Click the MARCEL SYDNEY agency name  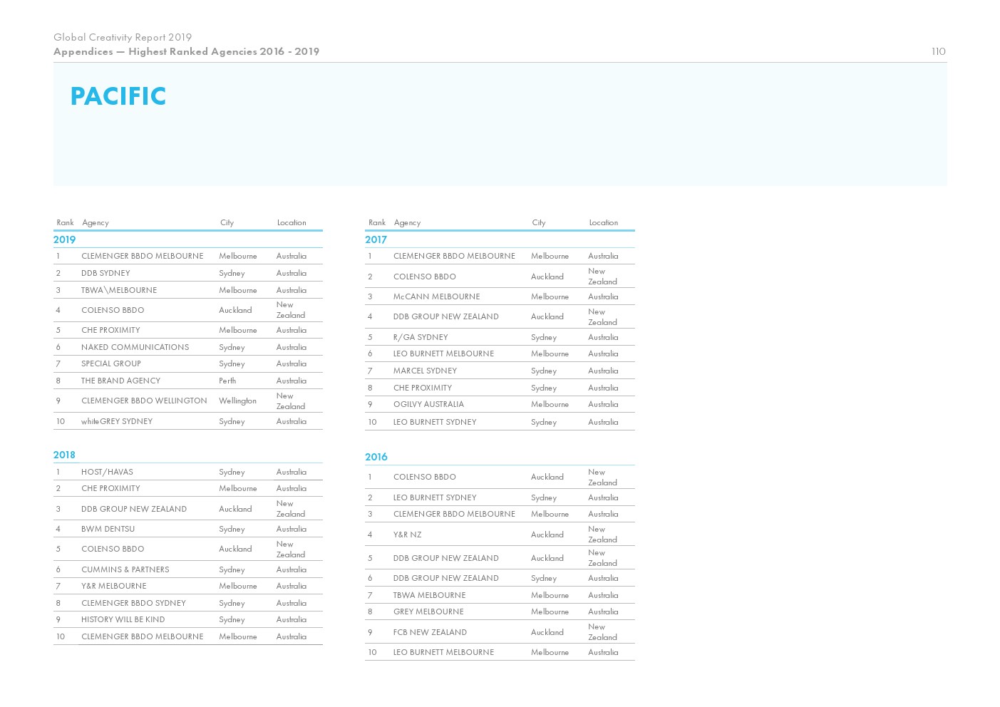425,371
